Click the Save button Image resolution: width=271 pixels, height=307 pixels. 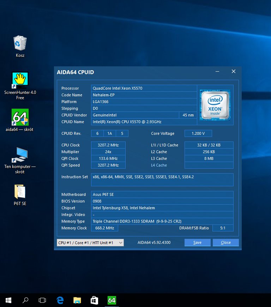pyautogui.click(x=197, y=242)
